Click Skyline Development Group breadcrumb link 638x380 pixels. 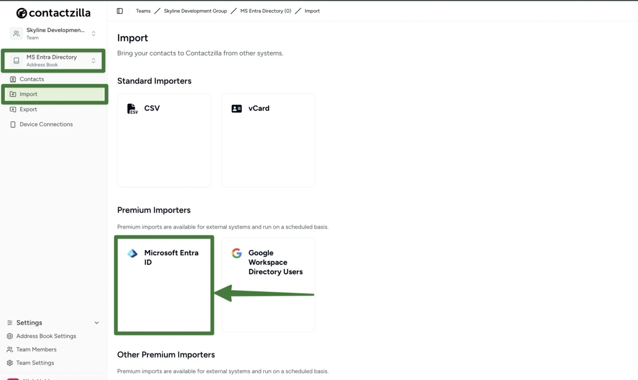[195, 11]
